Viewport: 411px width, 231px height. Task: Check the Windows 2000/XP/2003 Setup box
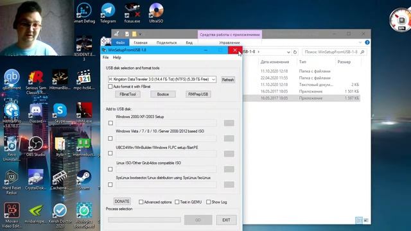coord(110,123)
